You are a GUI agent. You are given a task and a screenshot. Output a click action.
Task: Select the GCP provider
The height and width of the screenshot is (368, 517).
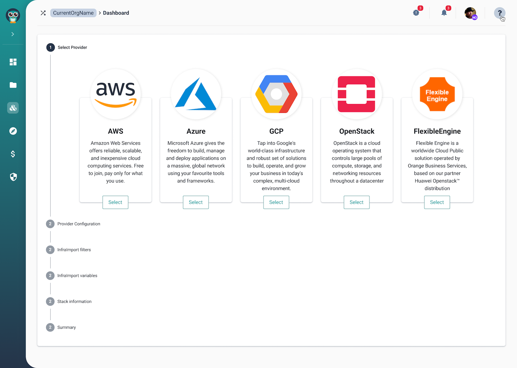click(x=276, y=202)
